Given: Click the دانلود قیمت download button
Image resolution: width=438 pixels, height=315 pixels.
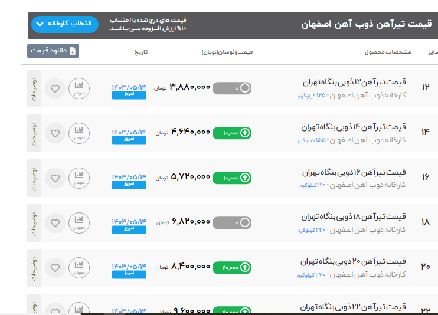Looking at the screenshot, I should (53, 51).
